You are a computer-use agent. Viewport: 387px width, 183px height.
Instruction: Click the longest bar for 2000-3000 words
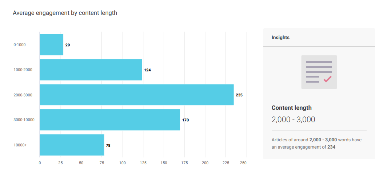tap(136, 95)
